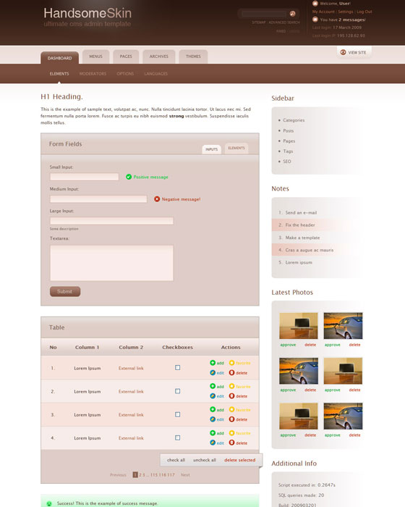Click the header search input field
Viewport: 405px width, 507px height.
click(x=264, y=14)
